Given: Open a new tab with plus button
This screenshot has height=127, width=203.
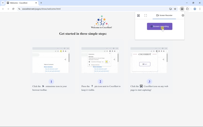Looking at the screenshot, I should (41, 3).
